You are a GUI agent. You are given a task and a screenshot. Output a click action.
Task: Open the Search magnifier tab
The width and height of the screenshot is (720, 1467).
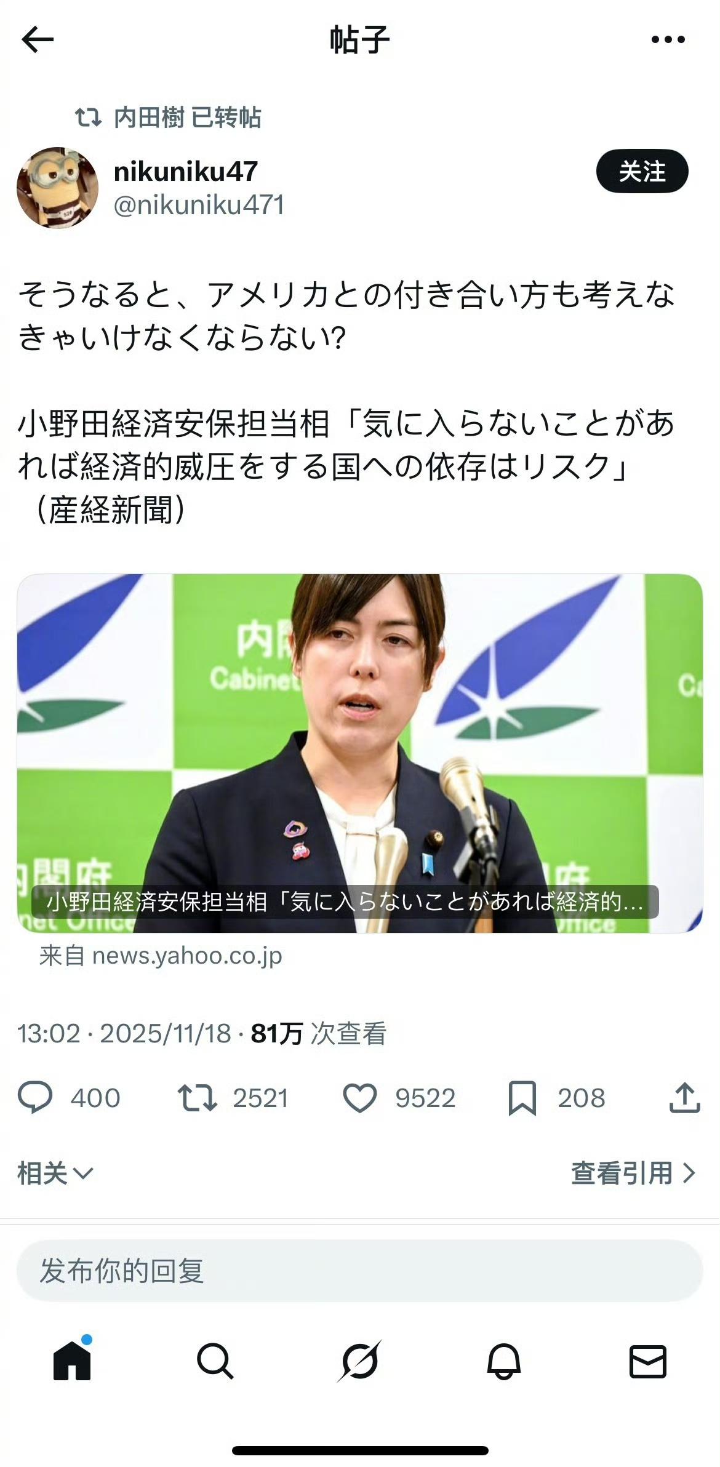click(x=215, y=1361)
